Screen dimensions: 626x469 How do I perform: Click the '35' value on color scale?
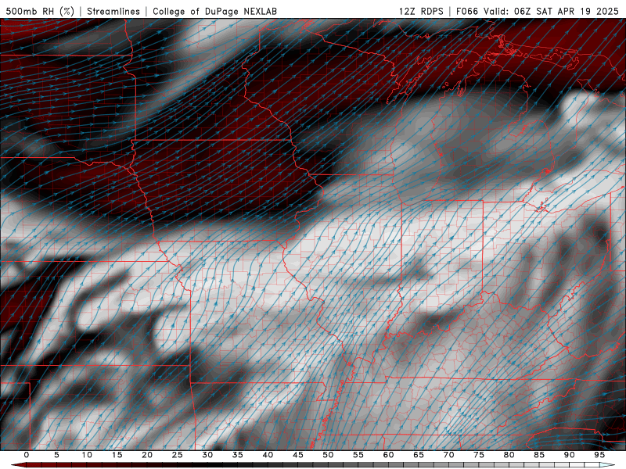tap(238, 455)
